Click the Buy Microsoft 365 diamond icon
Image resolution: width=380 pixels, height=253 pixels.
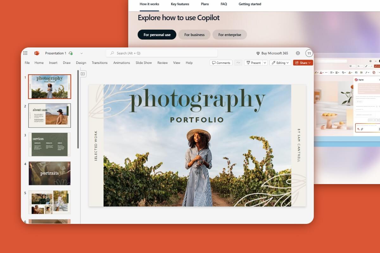258,53
